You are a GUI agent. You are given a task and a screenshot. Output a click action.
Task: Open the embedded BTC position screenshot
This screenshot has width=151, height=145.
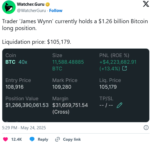[76, 85]
